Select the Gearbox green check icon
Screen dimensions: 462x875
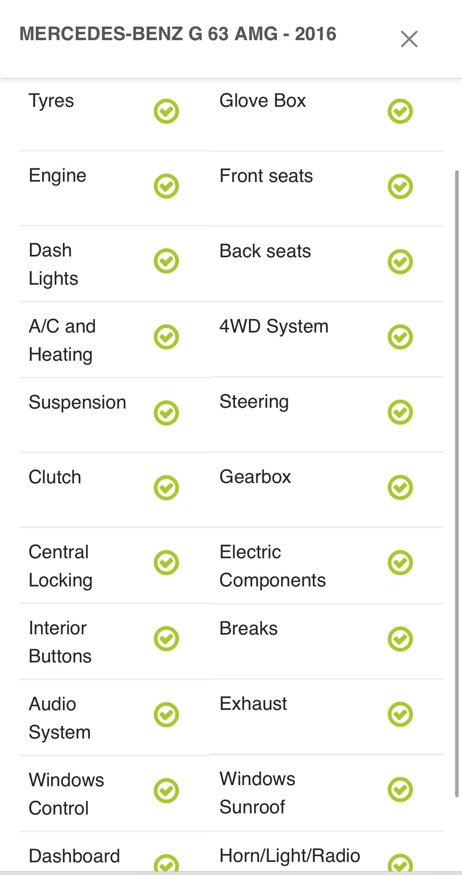(x=400, y=487)
